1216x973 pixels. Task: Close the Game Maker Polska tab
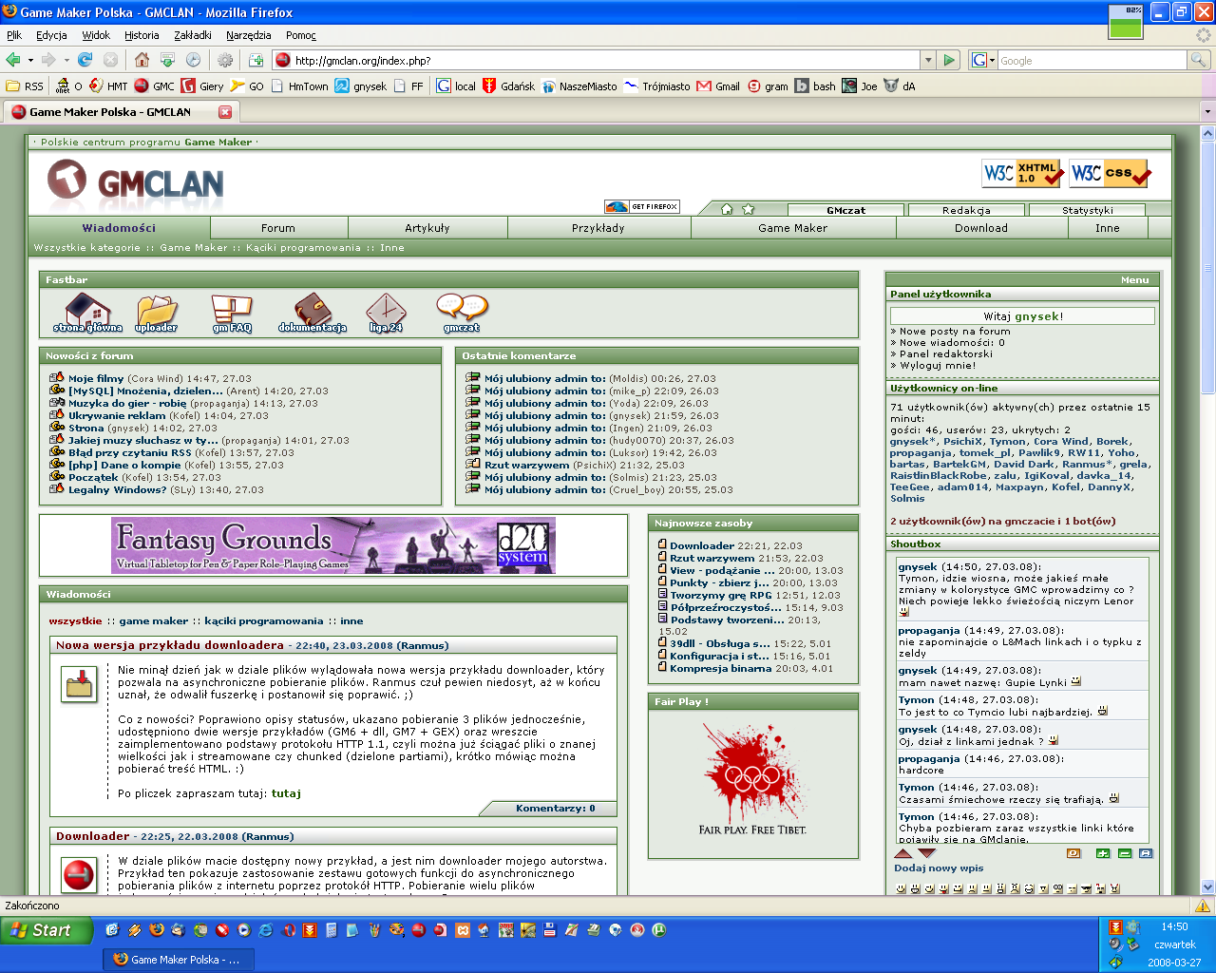[x=225, y=112]
